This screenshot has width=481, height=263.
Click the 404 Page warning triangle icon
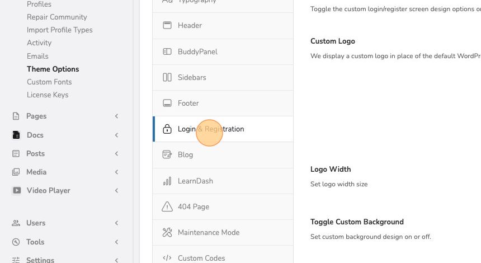(167, 206)
